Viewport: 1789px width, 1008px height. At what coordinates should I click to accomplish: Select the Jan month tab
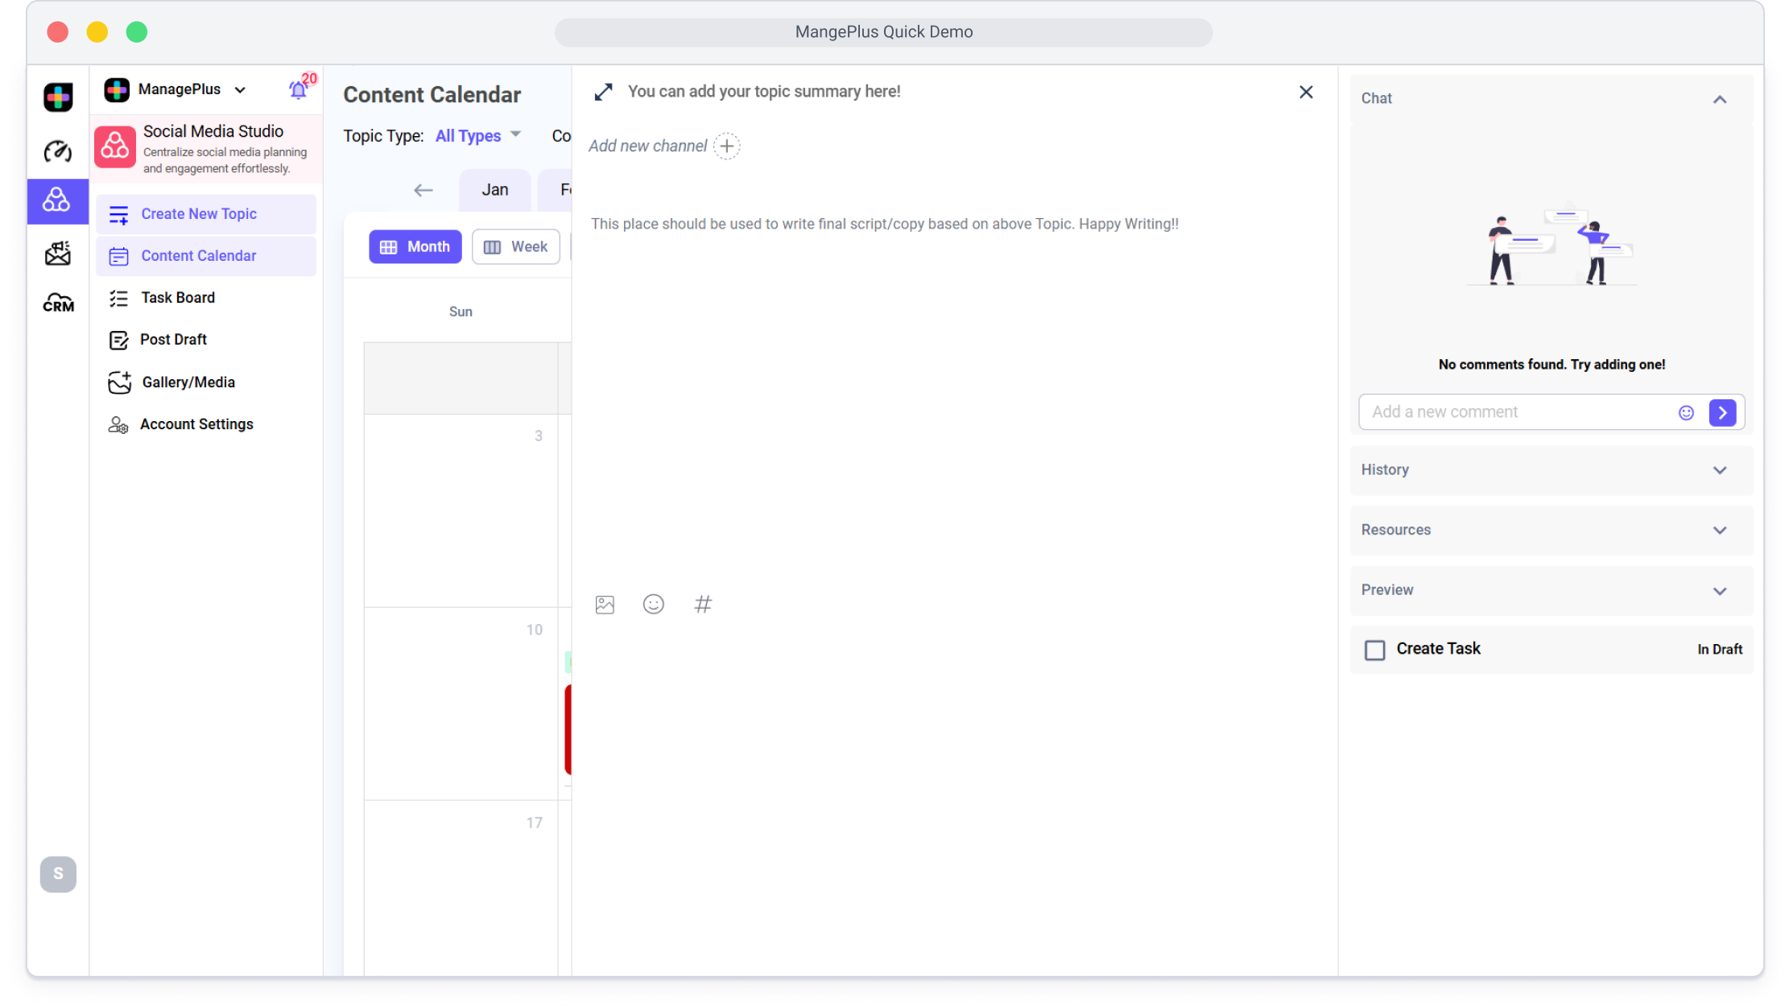[x=495, y=190]
